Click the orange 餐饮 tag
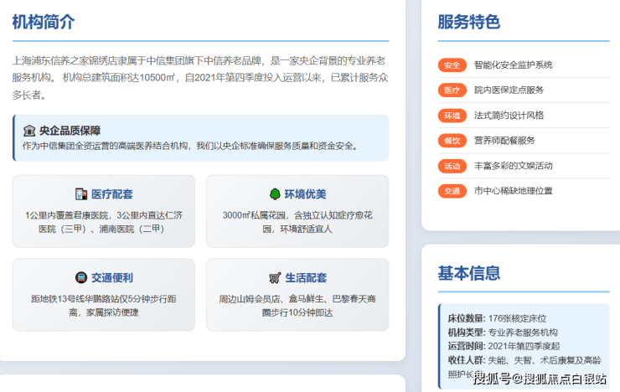 click(x=452, y=141)
